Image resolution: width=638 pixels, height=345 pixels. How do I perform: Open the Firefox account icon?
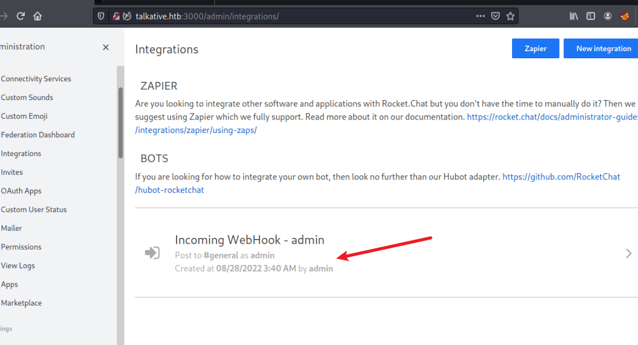tap(607, 16)
